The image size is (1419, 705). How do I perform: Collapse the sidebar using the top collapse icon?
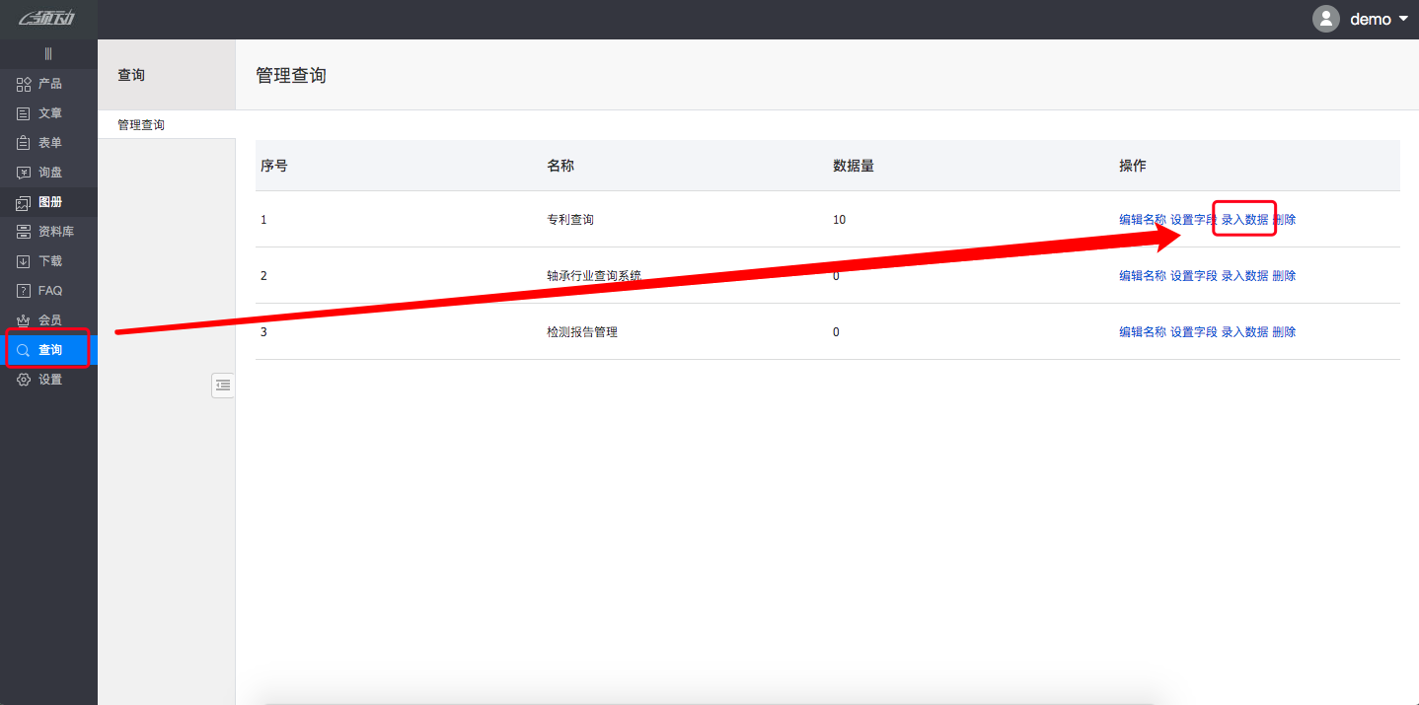tap(47, 53)
